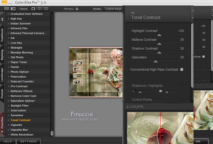Favorite the Pastel filter star
This screenshot has height=144, width=213.
coord(9,67)
